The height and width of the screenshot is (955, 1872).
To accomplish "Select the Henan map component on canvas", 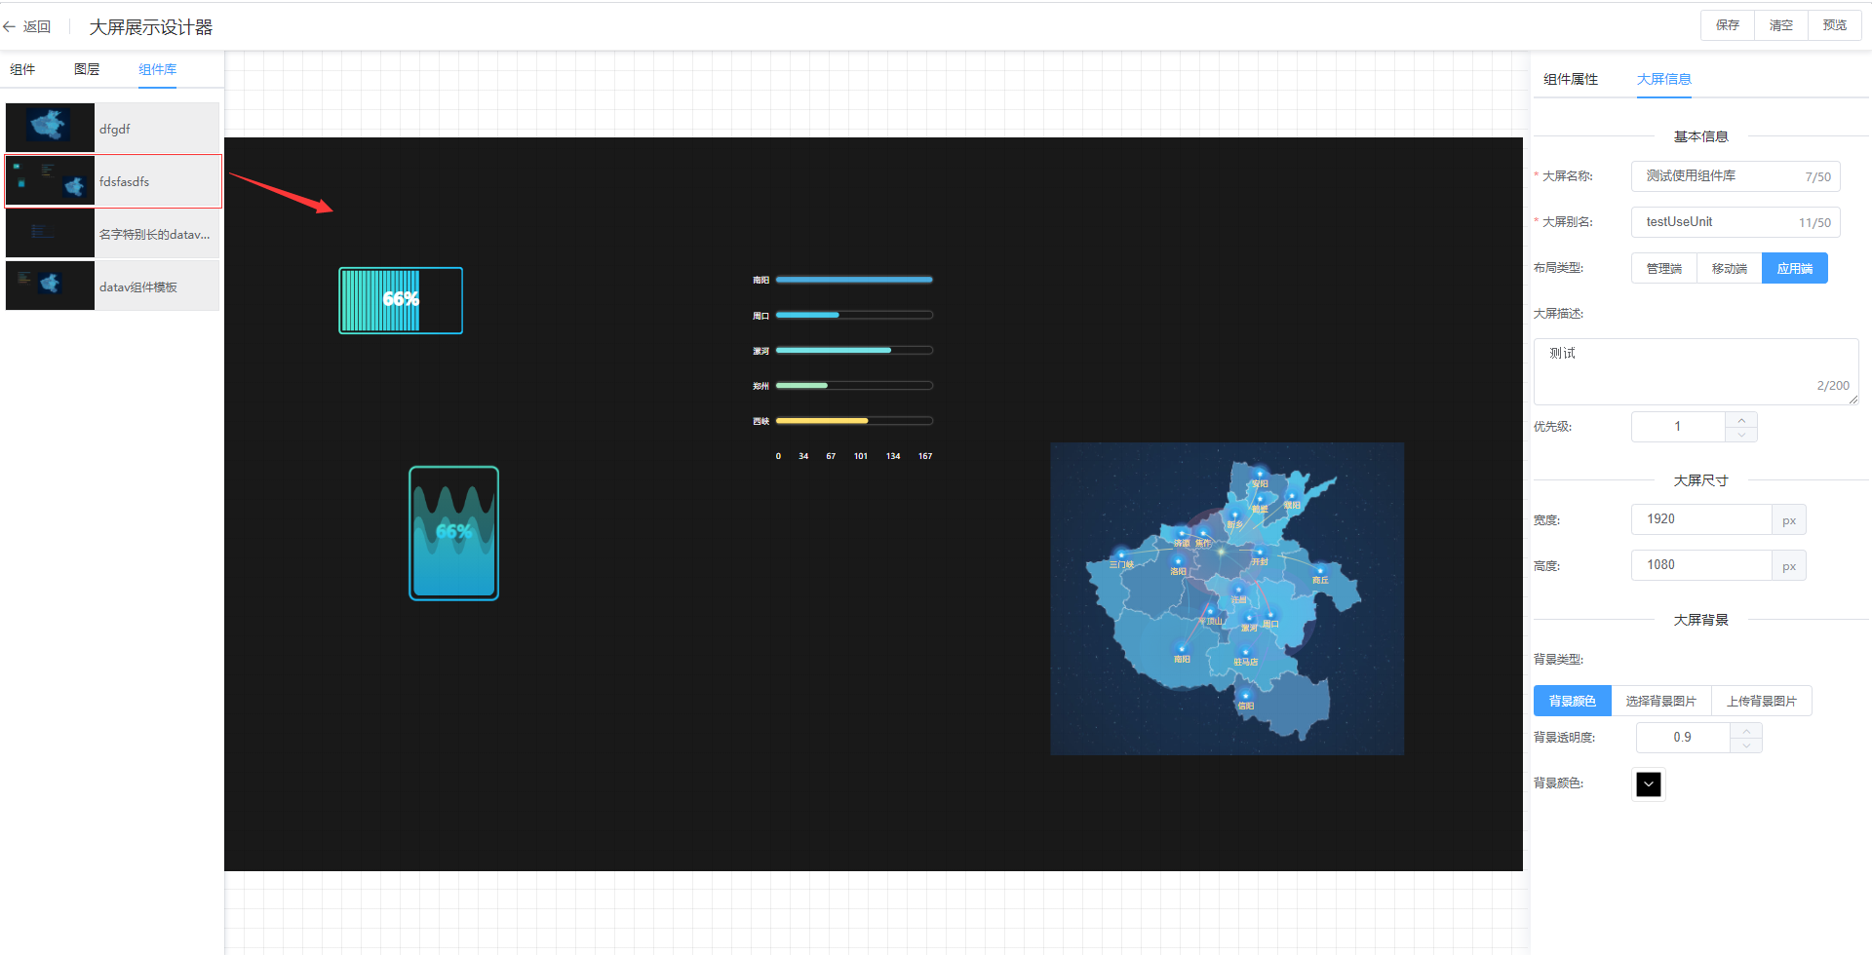I will point(1227,598).
